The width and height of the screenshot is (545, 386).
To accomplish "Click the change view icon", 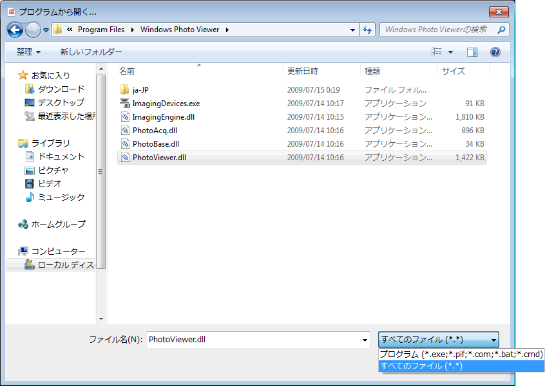I will [437, 51].
